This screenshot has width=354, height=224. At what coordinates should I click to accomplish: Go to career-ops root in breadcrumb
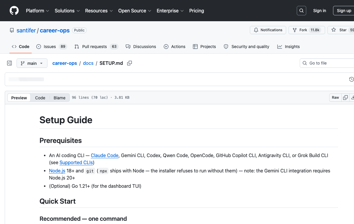click(x=65, y=63)
